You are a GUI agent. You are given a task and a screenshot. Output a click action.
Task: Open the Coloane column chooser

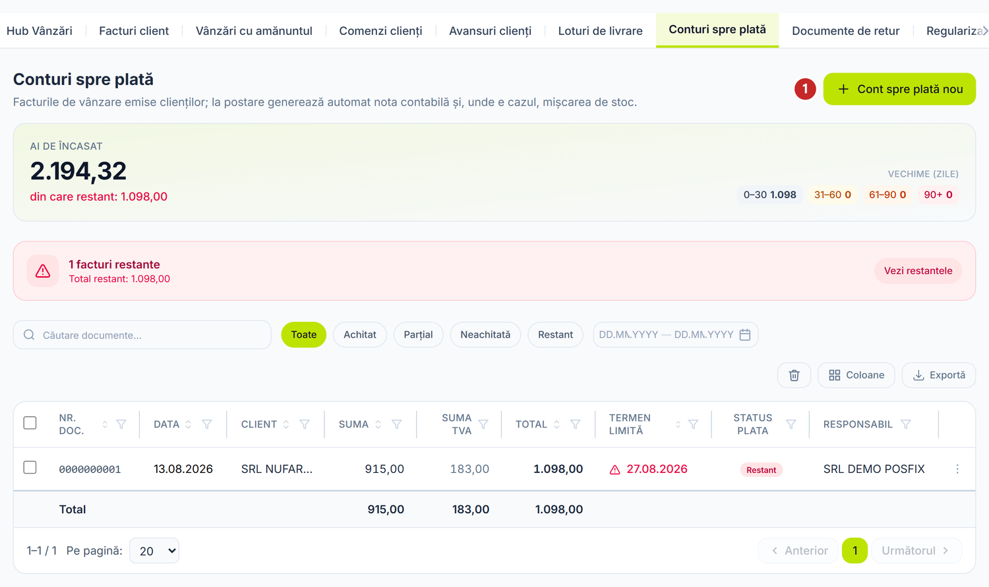tap(856, 375)
